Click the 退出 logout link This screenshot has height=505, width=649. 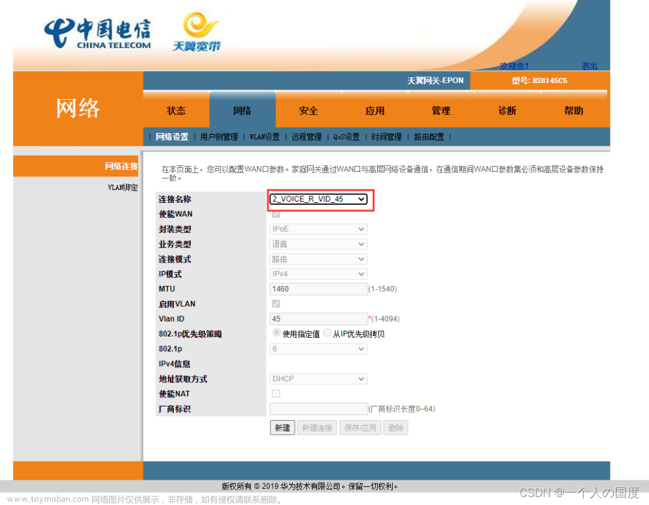[x=589, y=66]
